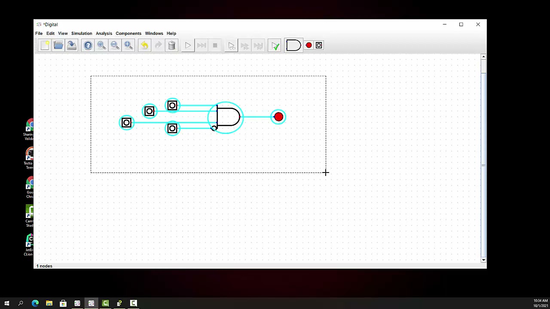Open the Components menu

(x=128, y=33)
